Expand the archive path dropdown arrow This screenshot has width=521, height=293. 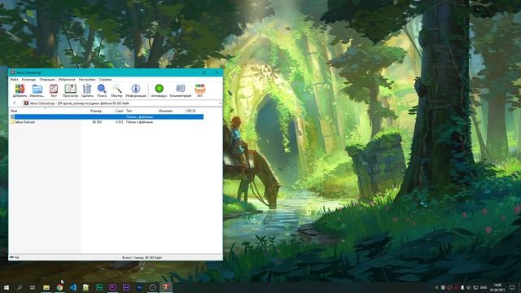click(x=220, y=103)
